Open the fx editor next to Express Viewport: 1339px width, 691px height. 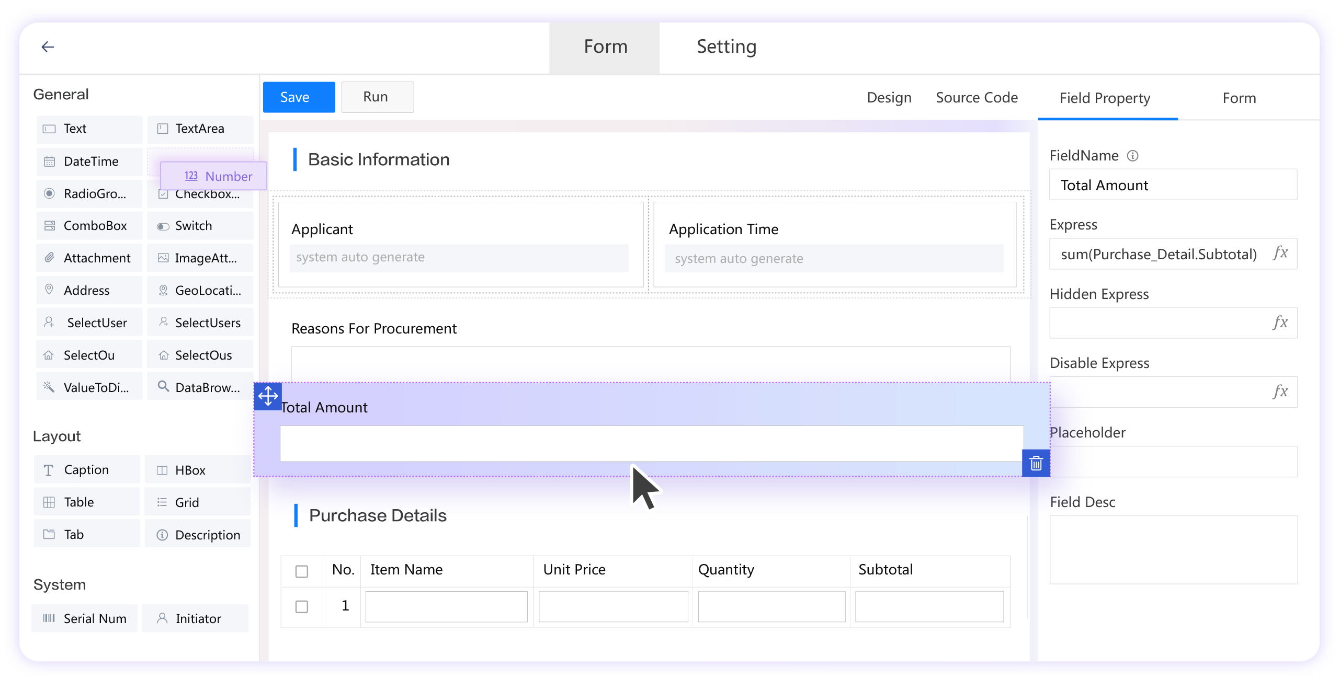click(1280, 254)
